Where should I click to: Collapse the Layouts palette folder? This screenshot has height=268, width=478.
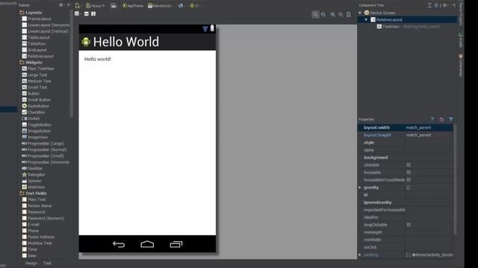pyautogui.click(x=31, y=13)
